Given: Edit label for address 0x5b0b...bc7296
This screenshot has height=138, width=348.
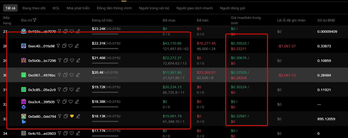Looking at the screenshot, I should click(78, 61).
